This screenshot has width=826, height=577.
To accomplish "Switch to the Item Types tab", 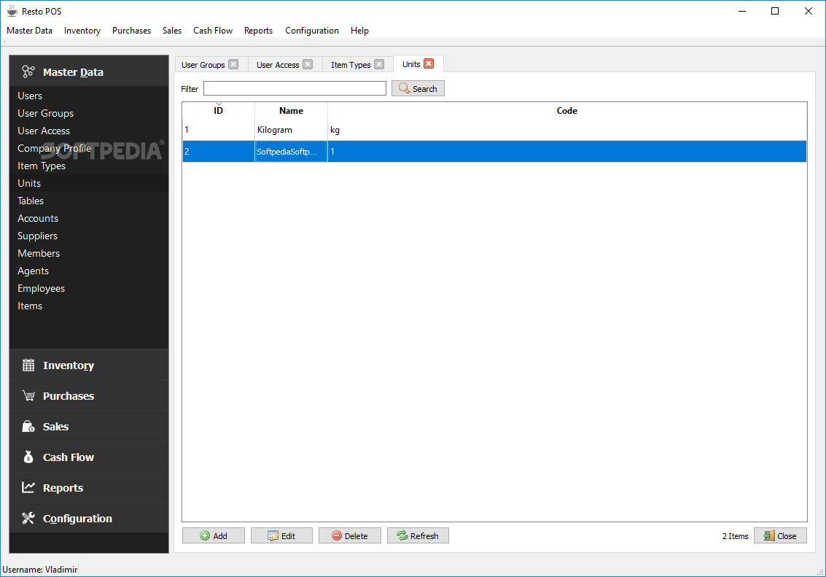I will pos(351,65).
